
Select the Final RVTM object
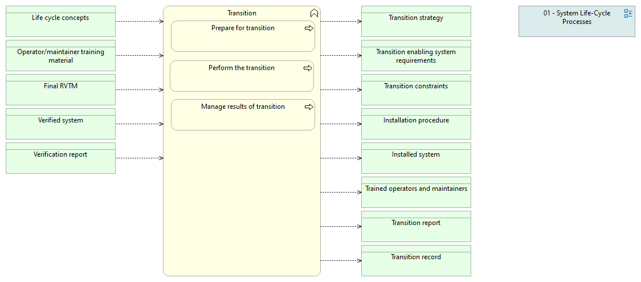click(60, 89)
